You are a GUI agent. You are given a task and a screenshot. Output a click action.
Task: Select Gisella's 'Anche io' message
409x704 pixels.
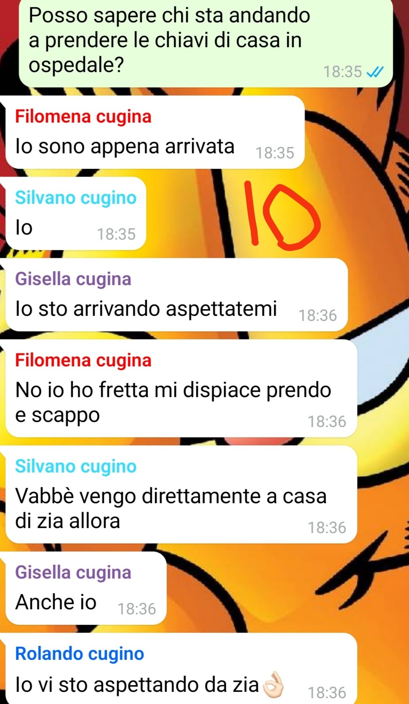coord(86,588)
